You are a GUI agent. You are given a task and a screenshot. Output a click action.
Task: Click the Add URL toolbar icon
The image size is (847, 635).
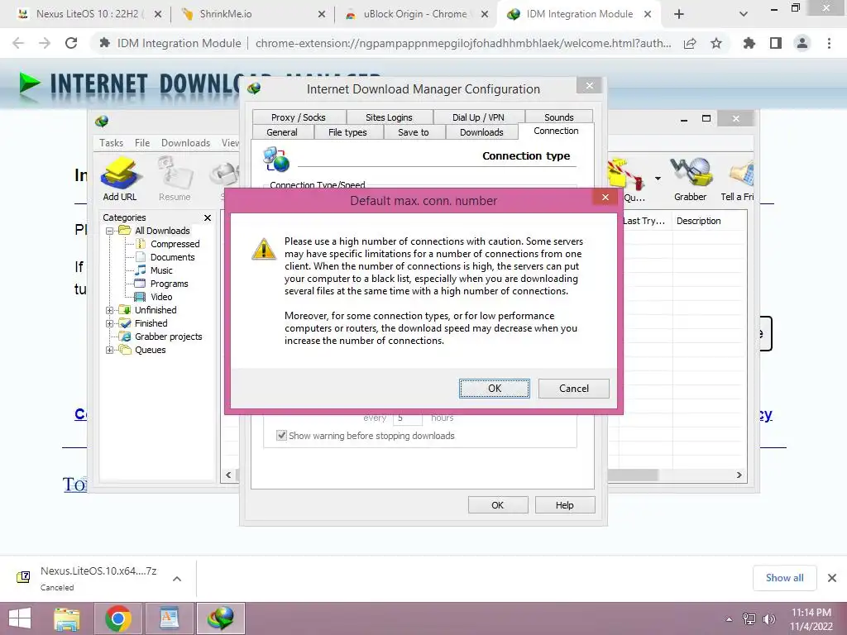click(x=120, y=179)
